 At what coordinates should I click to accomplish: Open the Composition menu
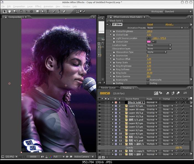[x=19, y=6]
